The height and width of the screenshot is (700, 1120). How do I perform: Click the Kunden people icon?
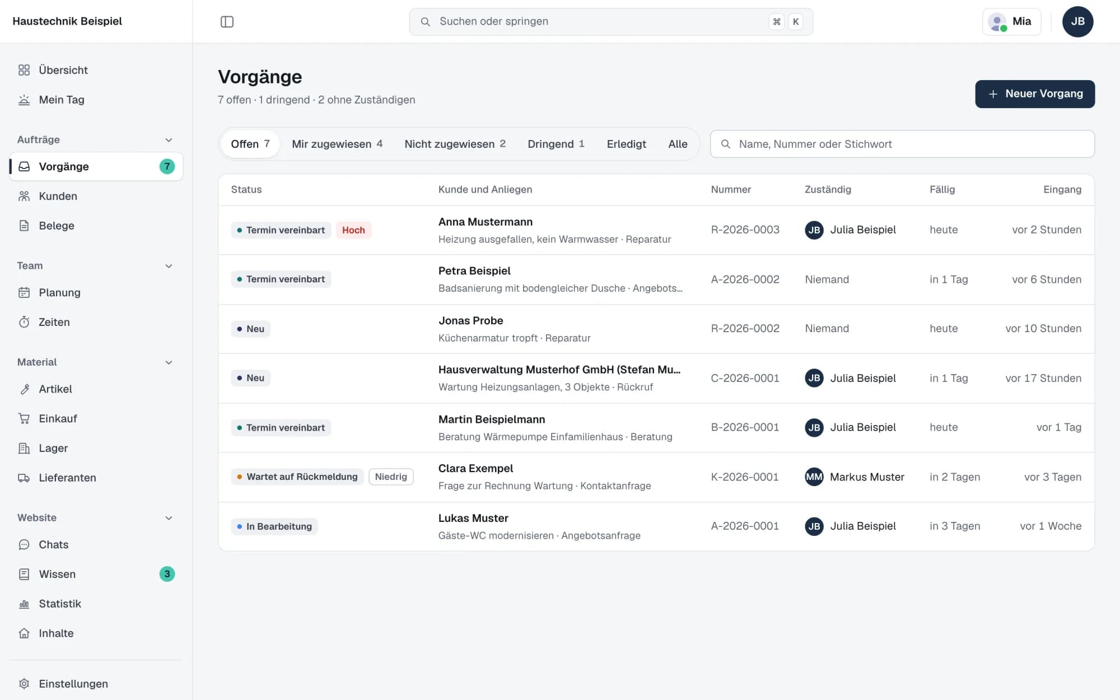pyautogui.click(x=24, y=196)
